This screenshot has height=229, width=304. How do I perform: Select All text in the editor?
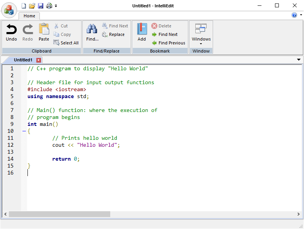click(x=66, y=43)
